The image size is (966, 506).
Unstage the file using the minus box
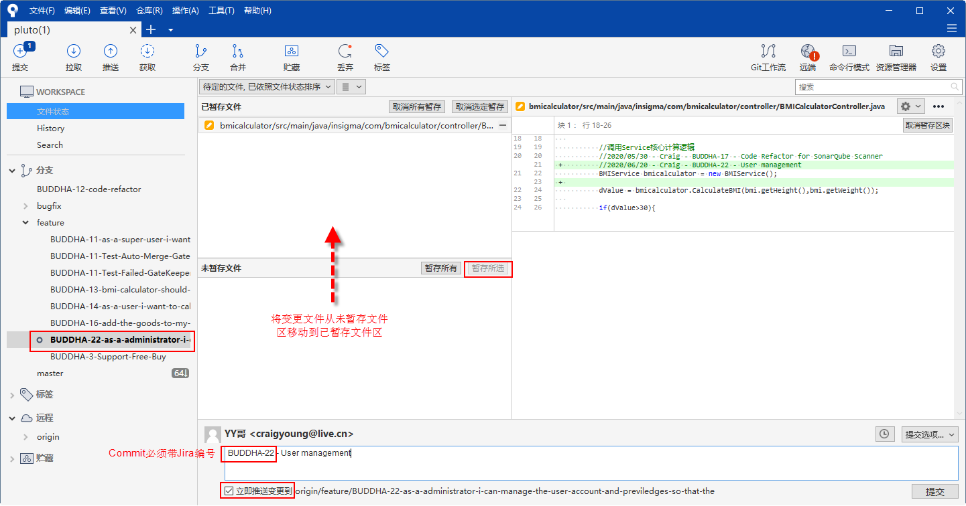503,125
